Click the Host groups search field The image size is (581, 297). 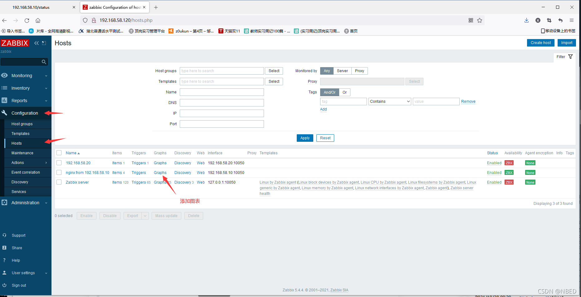pos(222,71)
